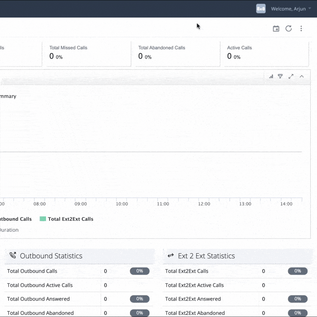Open the calendar date picker icon
Image resolution: width=317 pixels, height=317 pixels.
276,29
